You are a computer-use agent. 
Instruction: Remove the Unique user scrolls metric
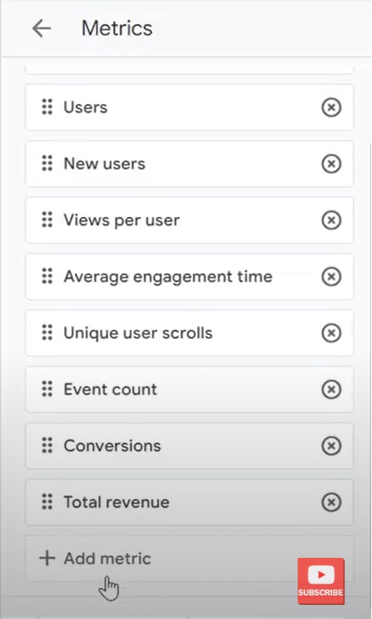point(331,333)
